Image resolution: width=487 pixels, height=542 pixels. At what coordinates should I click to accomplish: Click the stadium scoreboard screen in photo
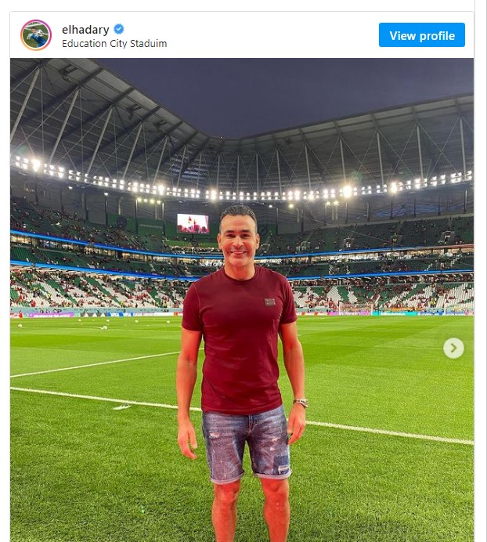click(193, 223)
